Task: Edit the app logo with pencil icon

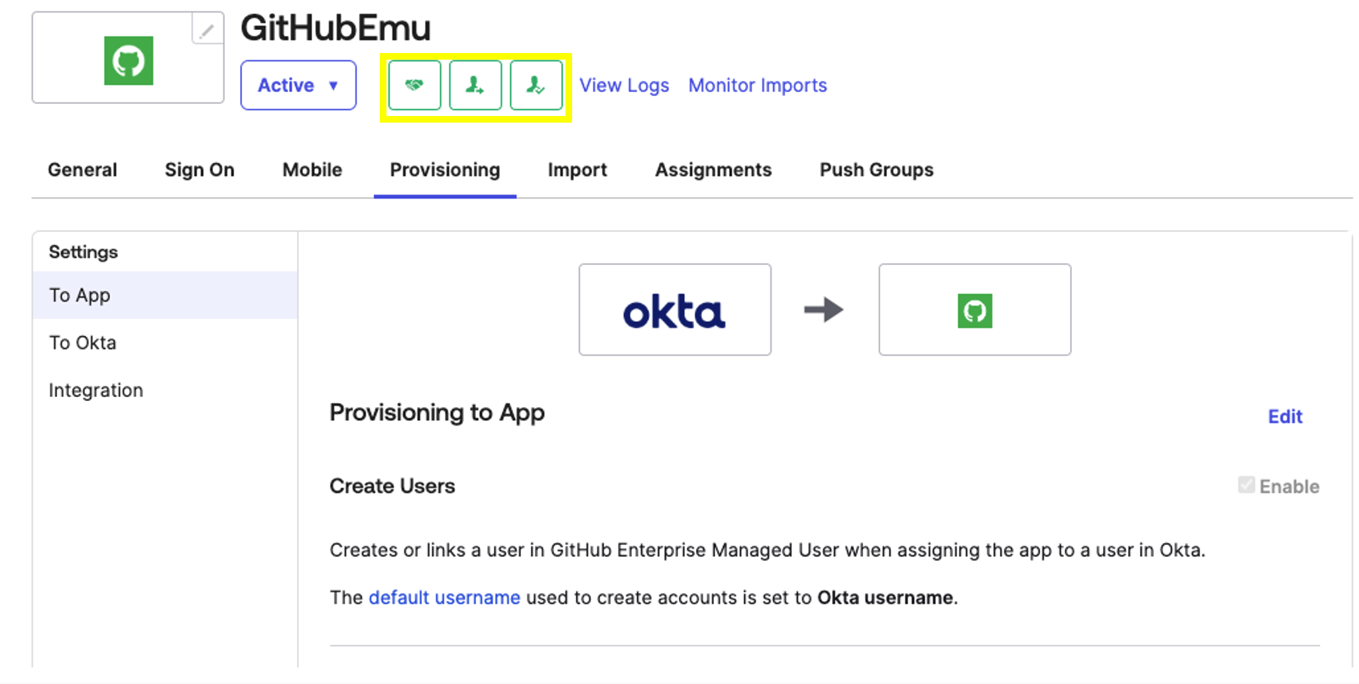Action: coord(207,30)
